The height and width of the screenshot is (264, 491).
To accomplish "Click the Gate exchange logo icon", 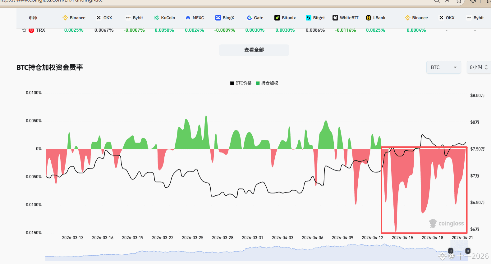I will coord(249,18).
